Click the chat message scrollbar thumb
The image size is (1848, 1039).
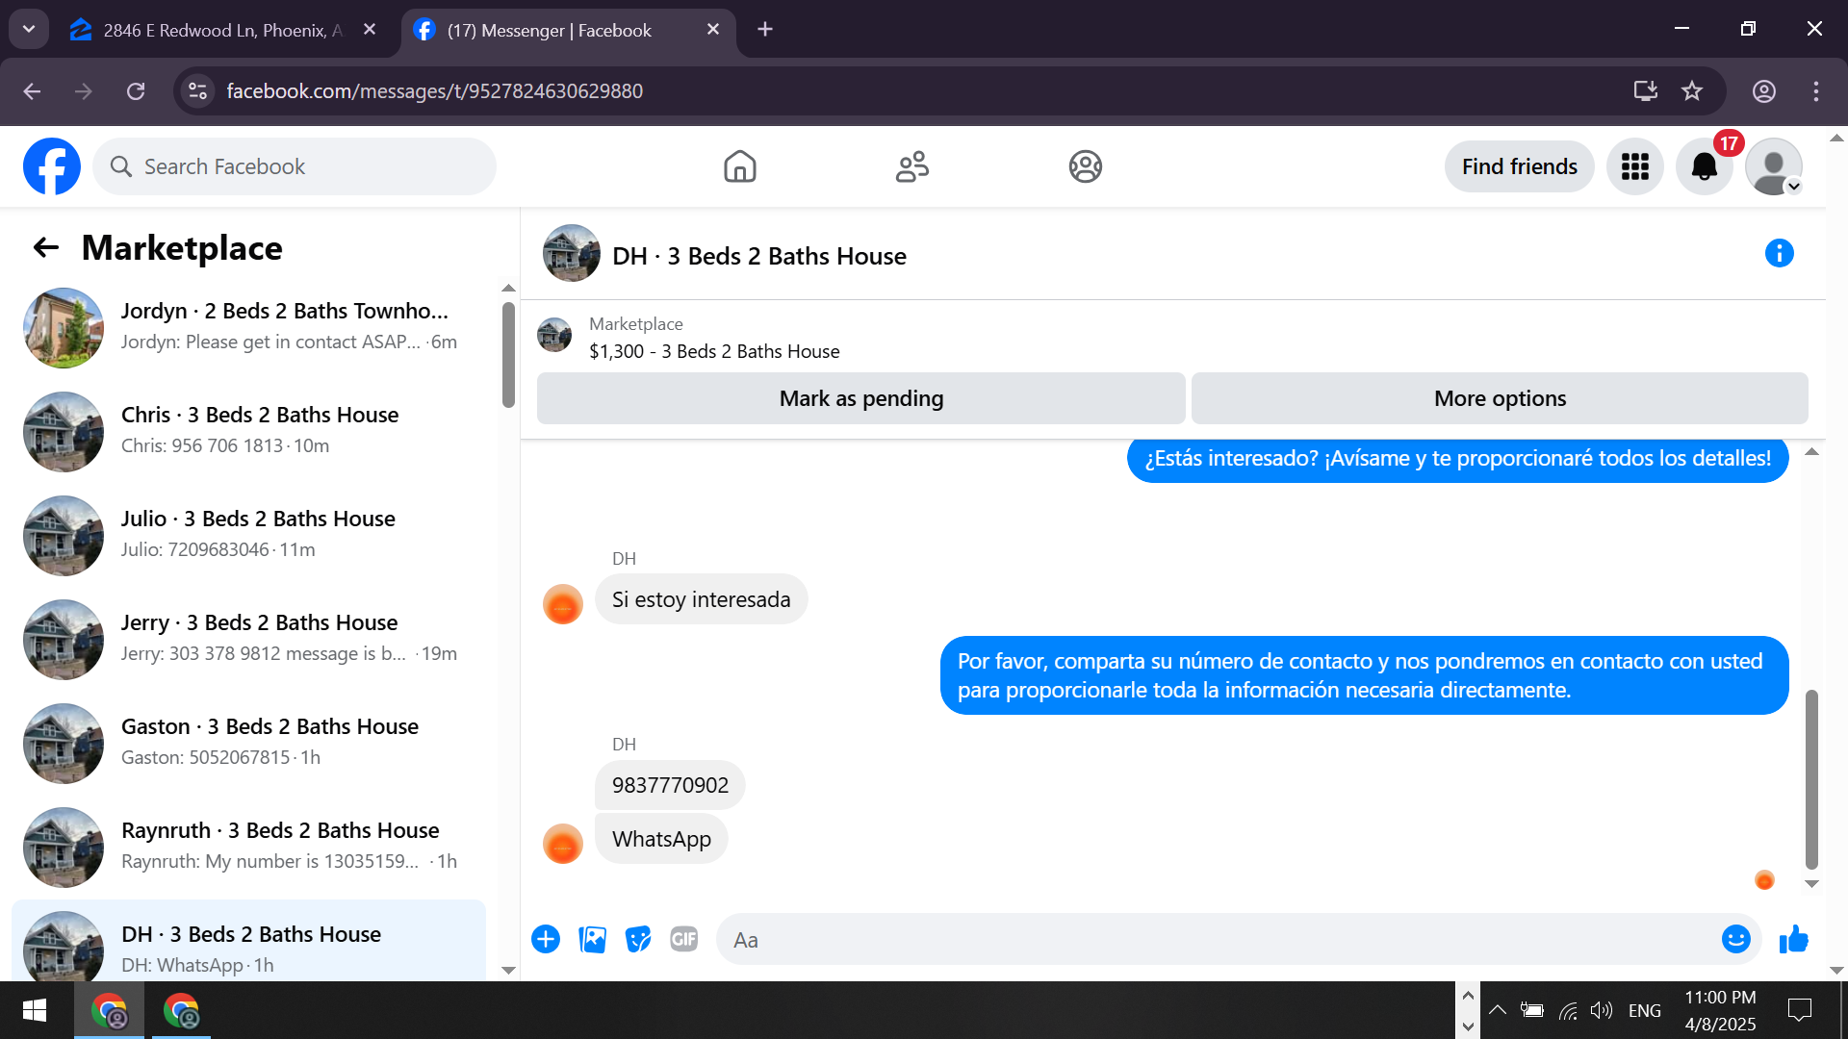pyautogui.click(x=1811, y=779)
